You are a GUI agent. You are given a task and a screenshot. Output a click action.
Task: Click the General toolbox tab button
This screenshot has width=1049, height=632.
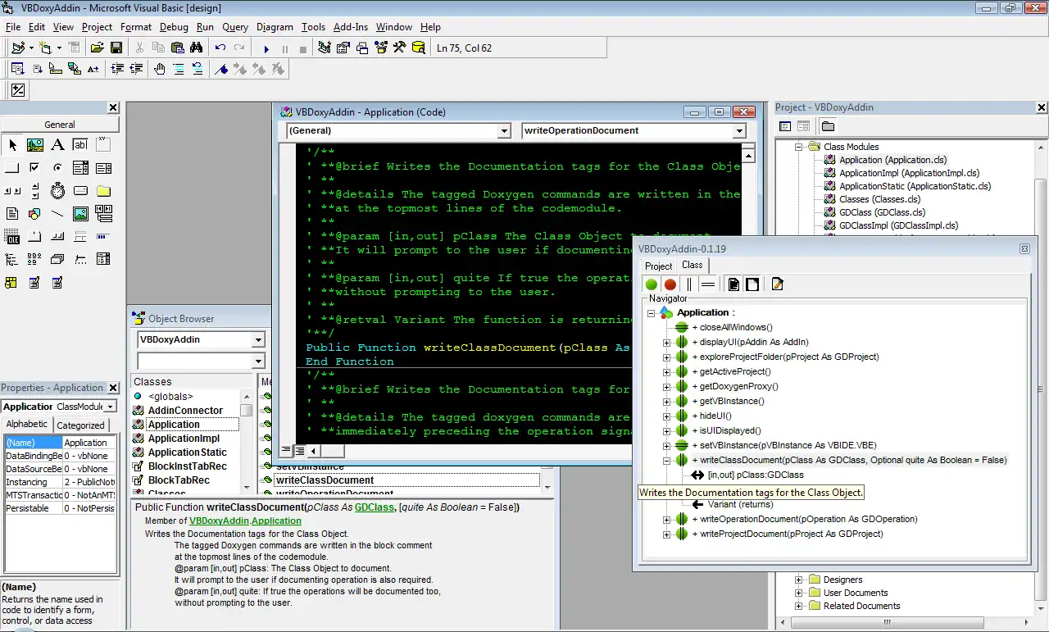coord(60,125)
